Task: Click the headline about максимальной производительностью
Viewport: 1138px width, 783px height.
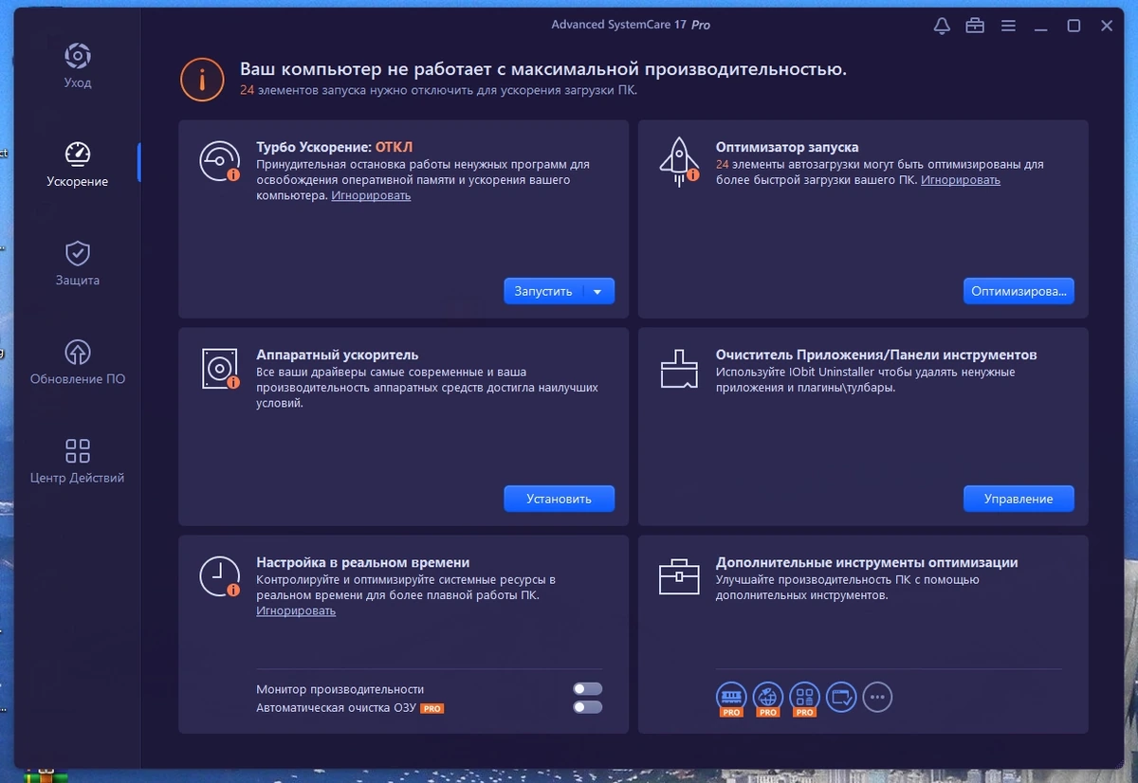Action: pos(543,69)
